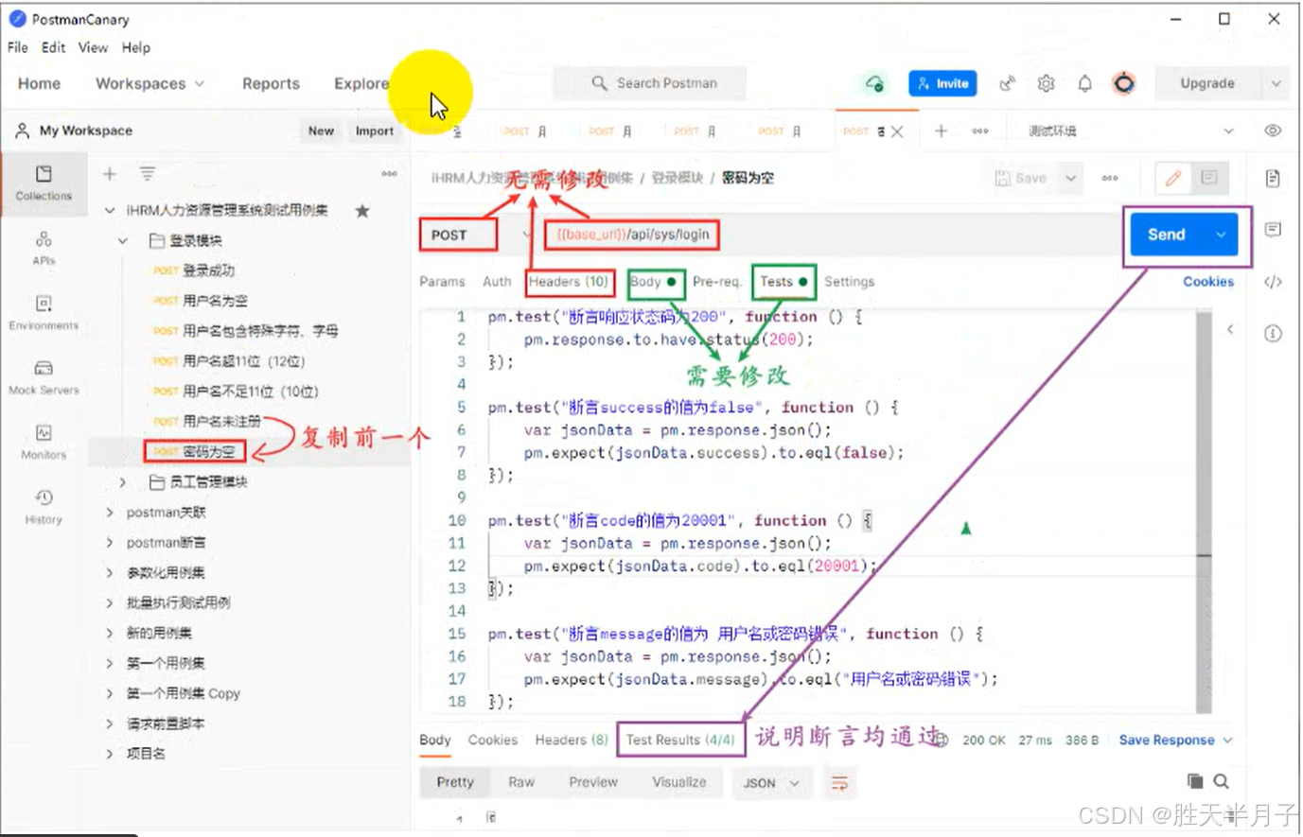Click the request URL field

(x=829, y=235)
